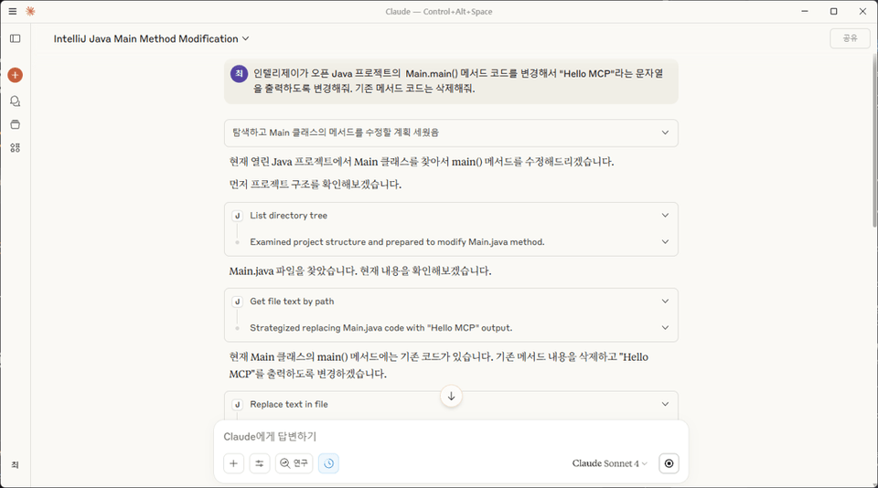
Task: Focus the Claude에게 답변하기 message input field
Action: [x=451, y=437]
